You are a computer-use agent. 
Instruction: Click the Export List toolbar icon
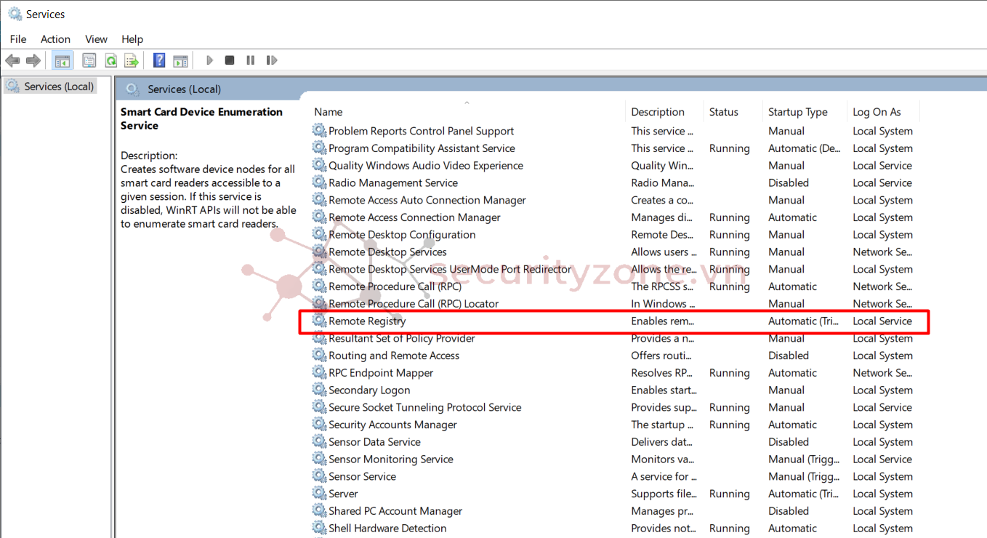[132, 60]
